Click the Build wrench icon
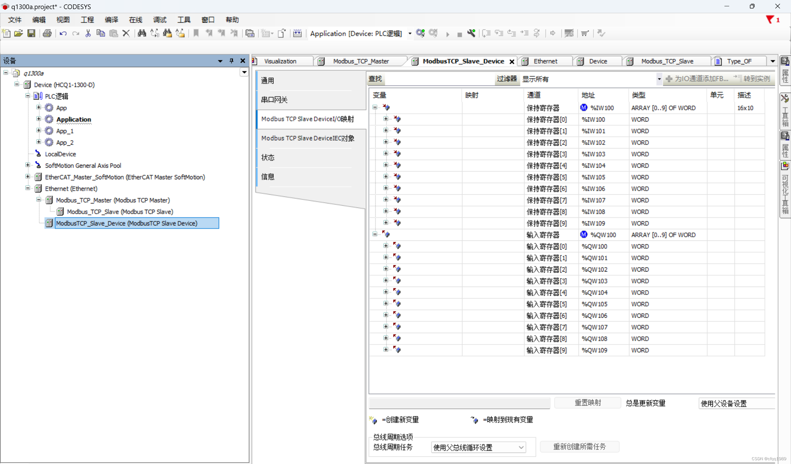791x464 pixels. pyautogui.click(x=471, y=33)
